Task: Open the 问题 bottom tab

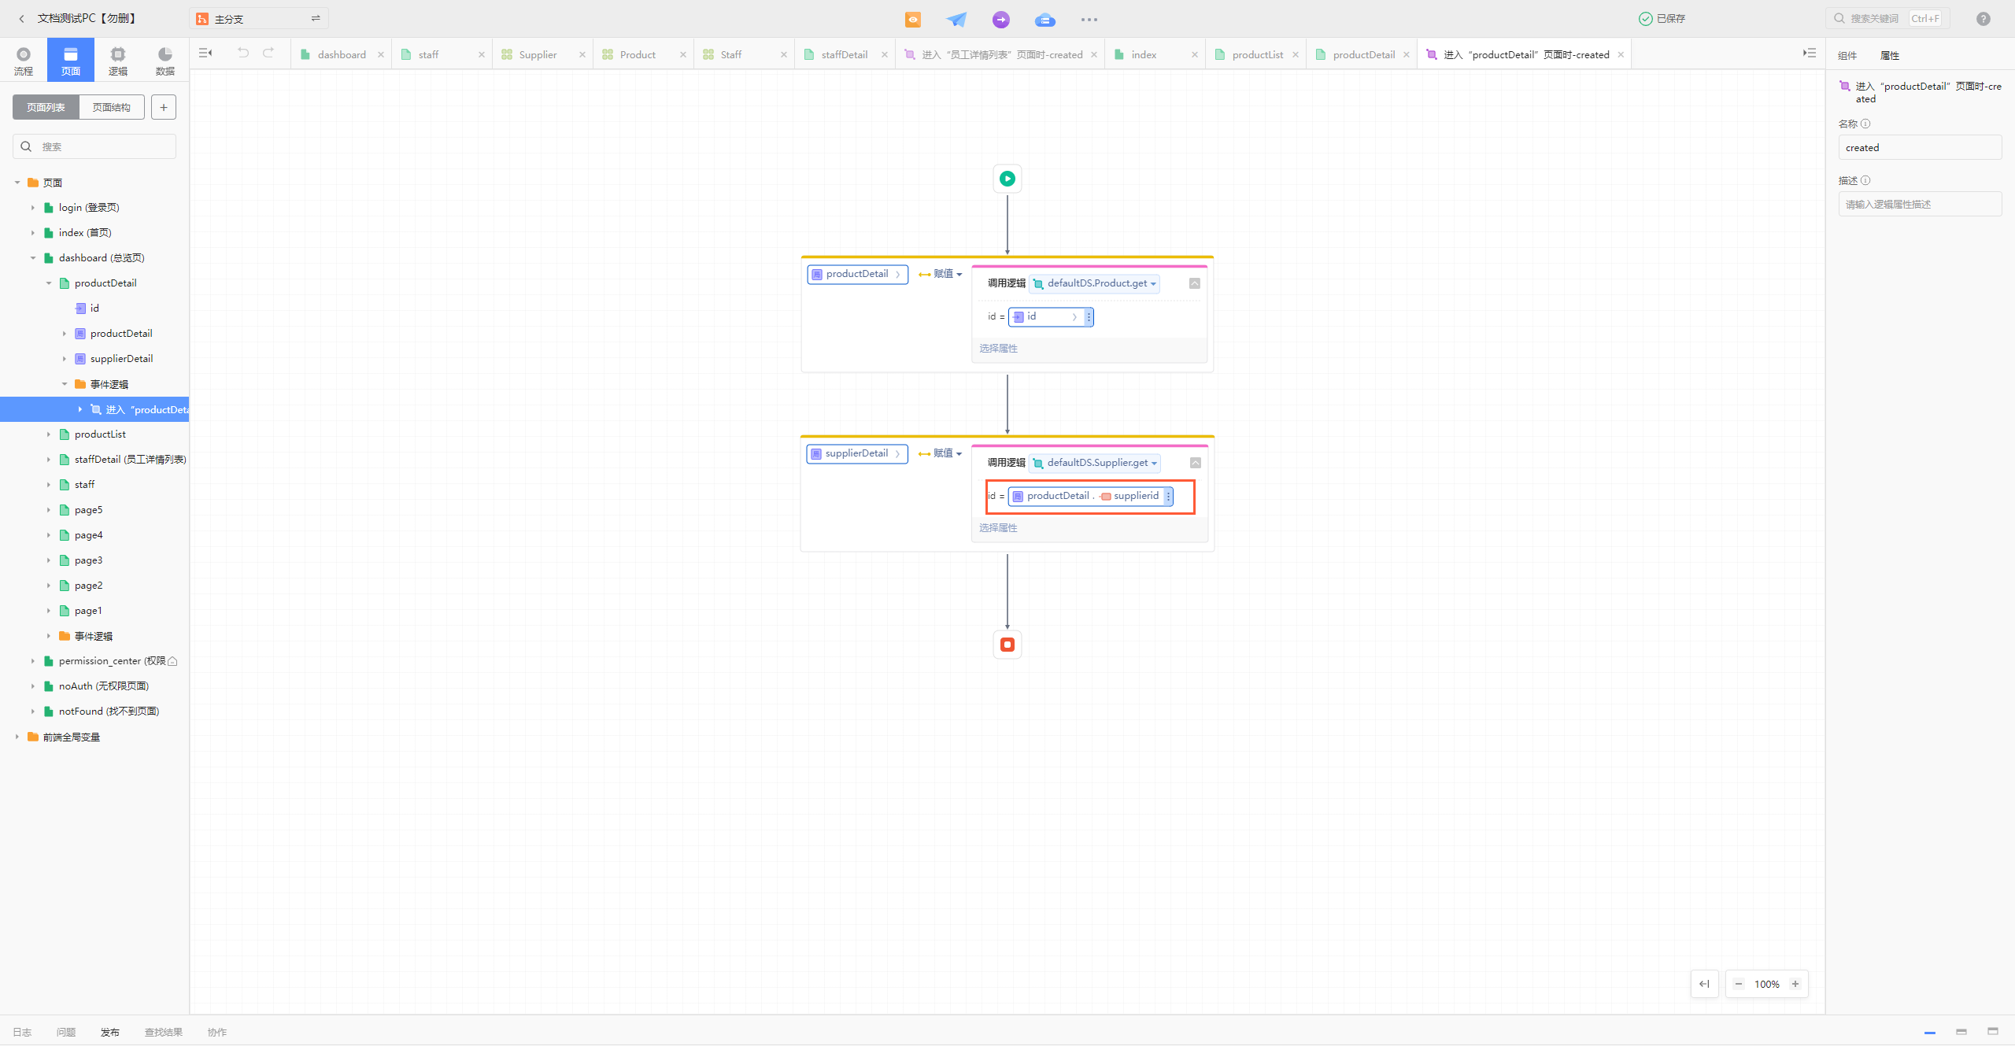Action: point(66,1032)
